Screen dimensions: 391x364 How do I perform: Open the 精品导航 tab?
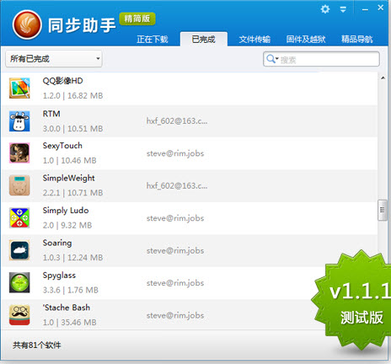click(x=357, y=39)
